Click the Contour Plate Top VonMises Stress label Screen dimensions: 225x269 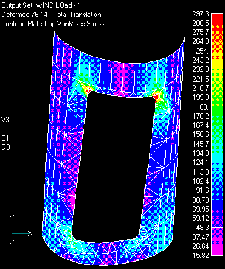coord(53,24)
